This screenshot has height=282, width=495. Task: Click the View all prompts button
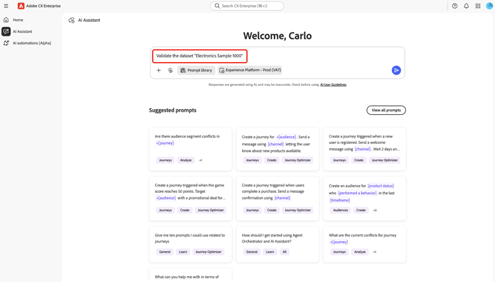[x=386, y=110]
